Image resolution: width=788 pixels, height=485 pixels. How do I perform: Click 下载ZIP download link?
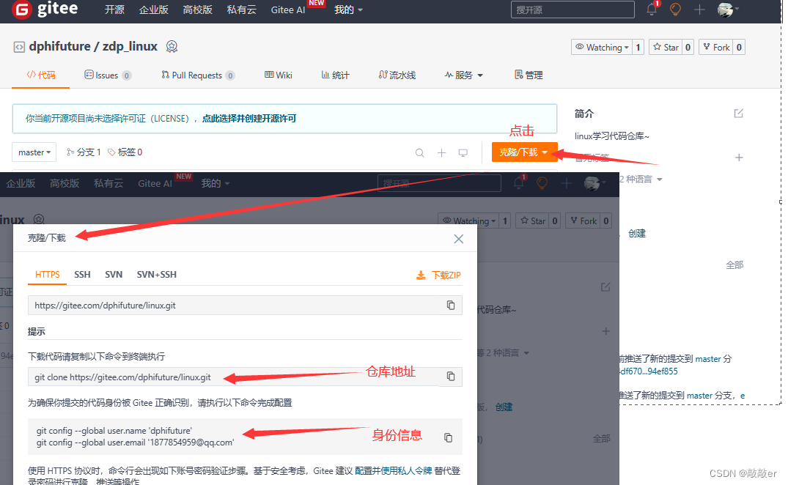pyautogui.click(x=439, y=275)
